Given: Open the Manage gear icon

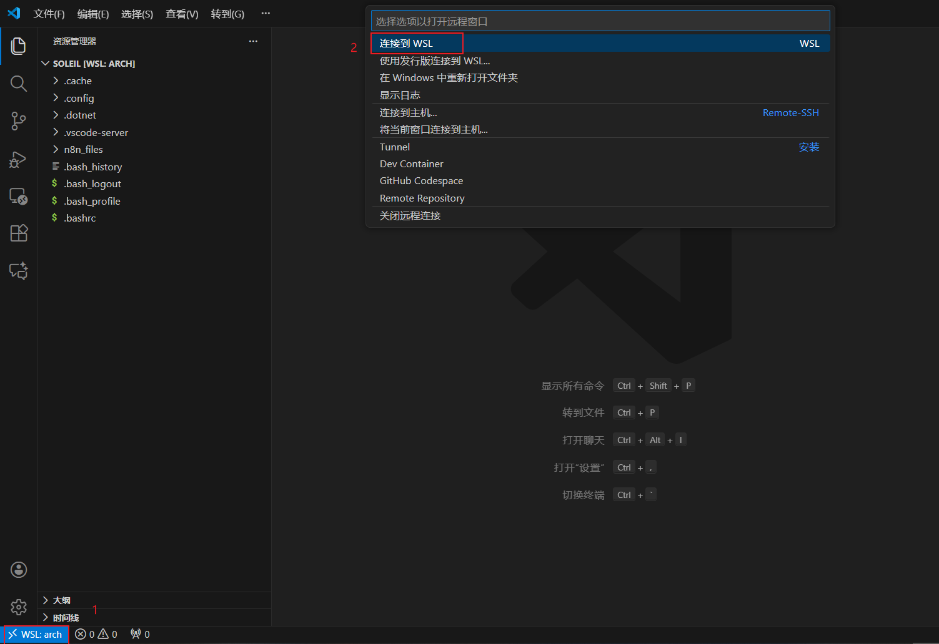Looking at the screenshot, I should point(19,607).
